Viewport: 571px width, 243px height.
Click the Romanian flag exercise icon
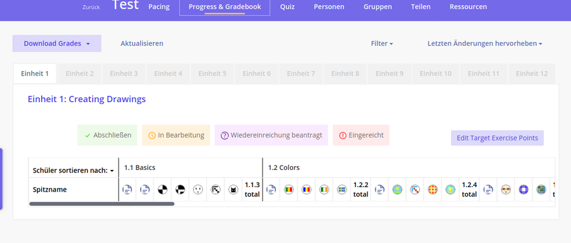point(306,190)
